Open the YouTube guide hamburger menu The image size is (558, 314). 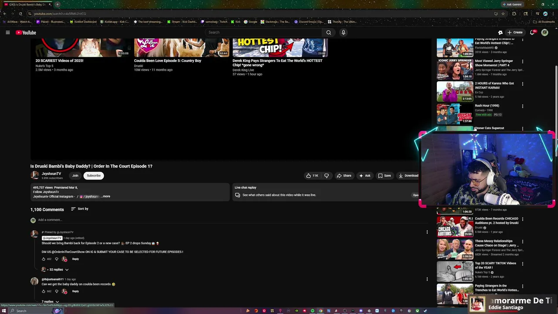pyautogui.click(x=7, y=32)
